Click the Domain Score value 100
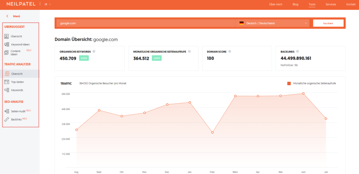Image resolution: width=359 pixels, height=174 pixels. (210, 58)
